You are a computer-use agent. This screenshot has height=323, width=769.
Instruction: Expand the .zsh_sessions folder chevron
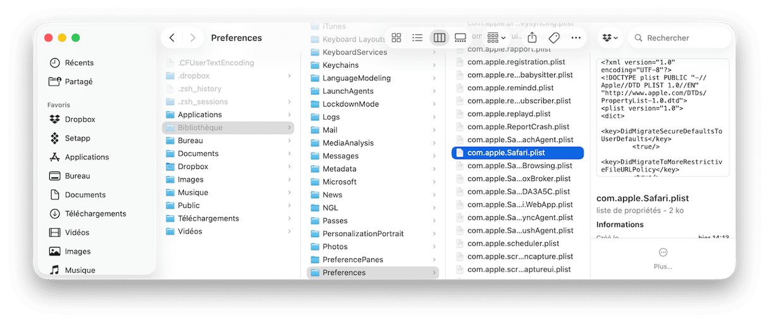pos(289,102)
